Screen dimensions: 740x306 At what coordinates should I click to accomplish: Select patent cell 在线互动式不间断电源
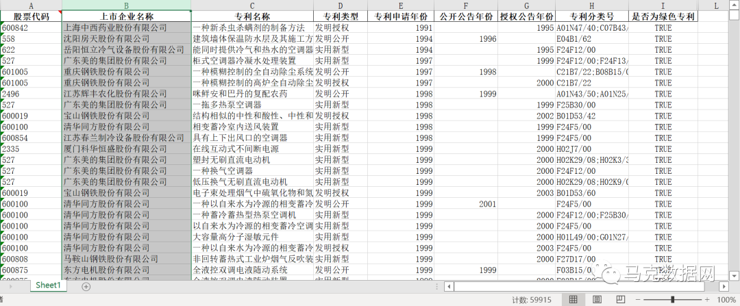252,149
